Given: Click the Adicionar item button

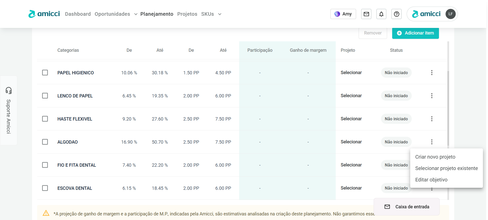Looking at the screenshot, I should pyautogui.click(x=415, y=33).
